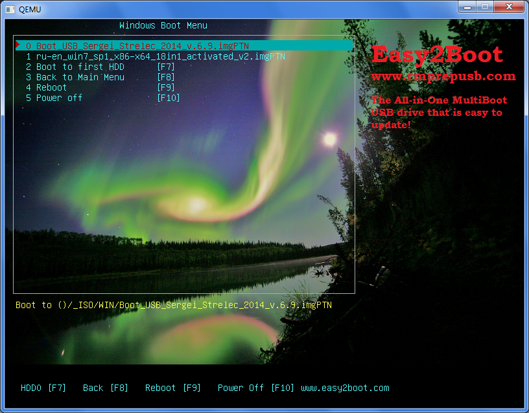Open the www.rmprepusb.com link
Viewport: 529px width, 413px height.
(x=443, y=76)
